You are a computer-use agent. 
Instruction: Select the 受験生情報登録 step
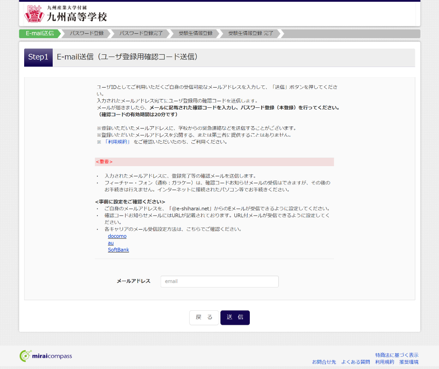click(195, 33)
